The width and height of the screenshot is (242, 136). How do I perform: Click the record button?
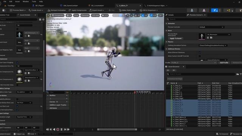pos(58,130)
